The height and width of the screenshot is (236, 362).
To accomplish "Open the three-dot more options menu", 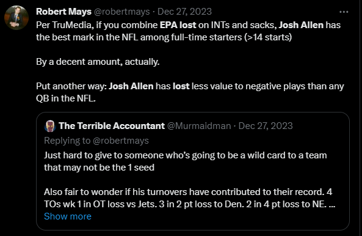I will point(344,12).
